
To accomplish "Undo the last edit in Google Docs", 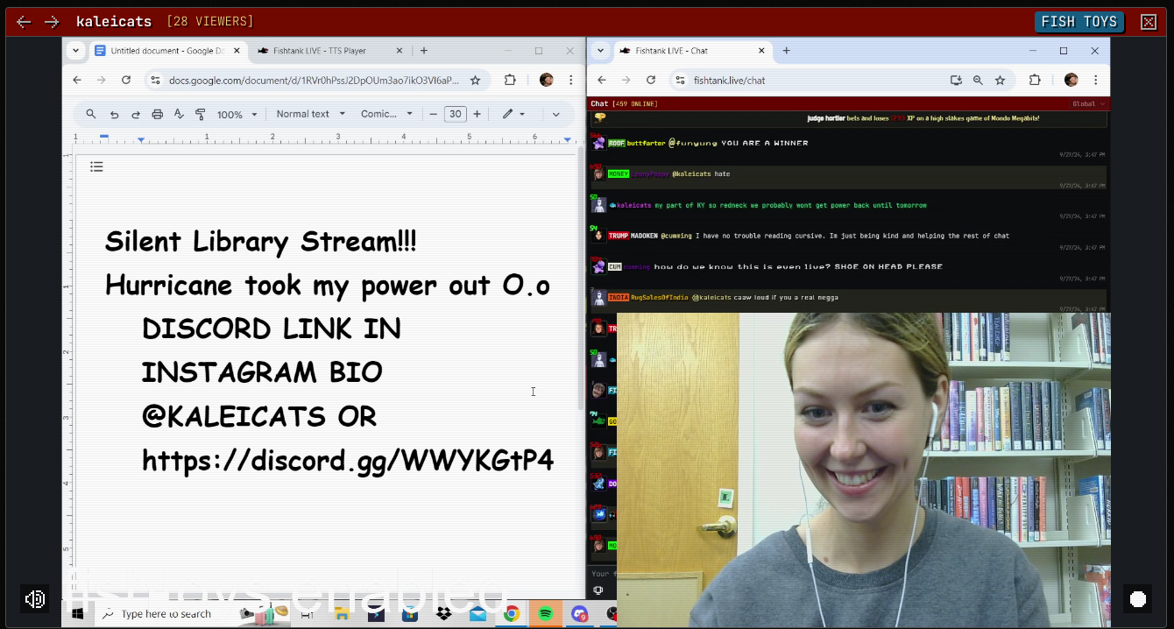I will [x=114, y=114].
